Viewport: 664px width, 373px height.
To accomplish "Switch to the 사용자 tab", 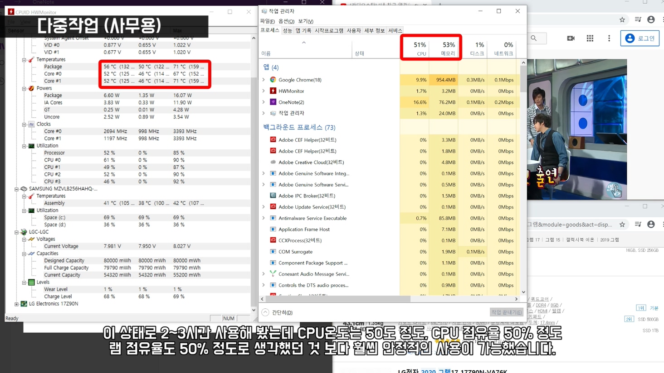I will pyautogui.click(x=354, y=31).
